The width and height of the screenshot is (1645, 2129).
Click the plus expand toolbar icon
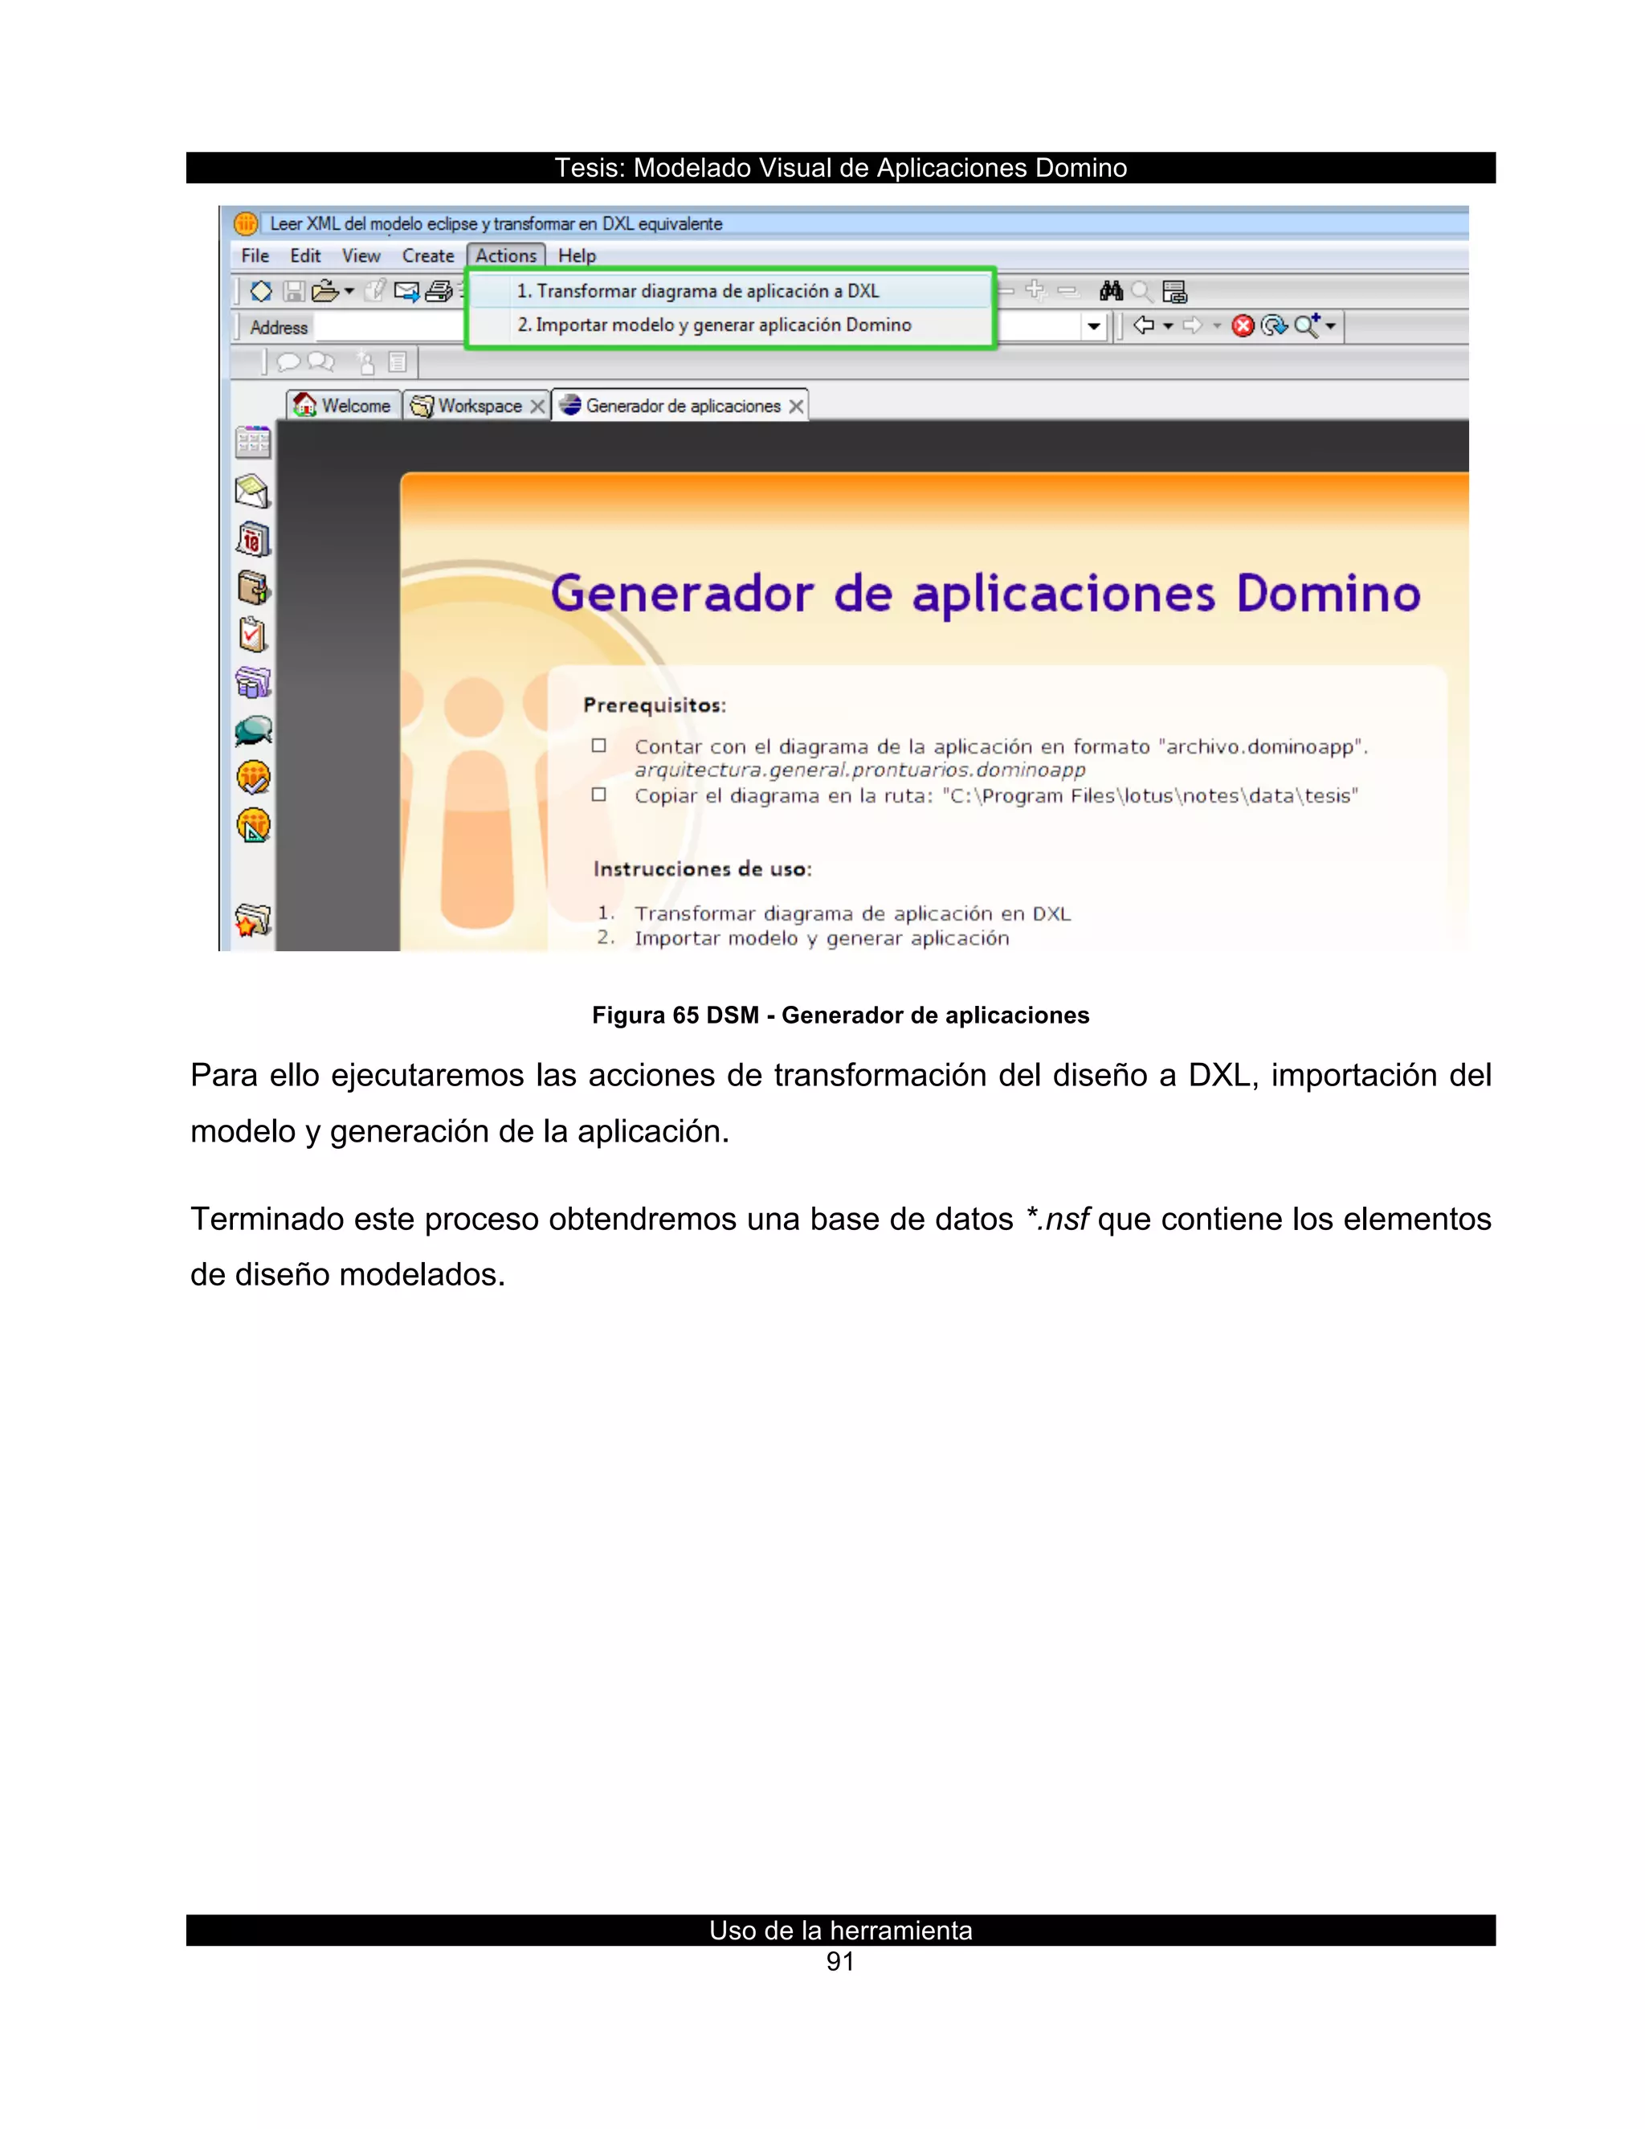1036,289
